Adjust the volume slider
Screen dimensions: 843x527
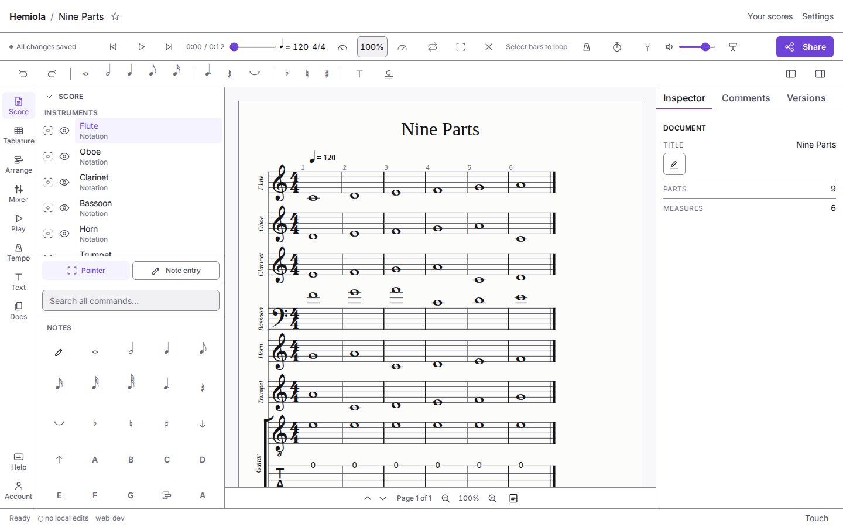697,47
